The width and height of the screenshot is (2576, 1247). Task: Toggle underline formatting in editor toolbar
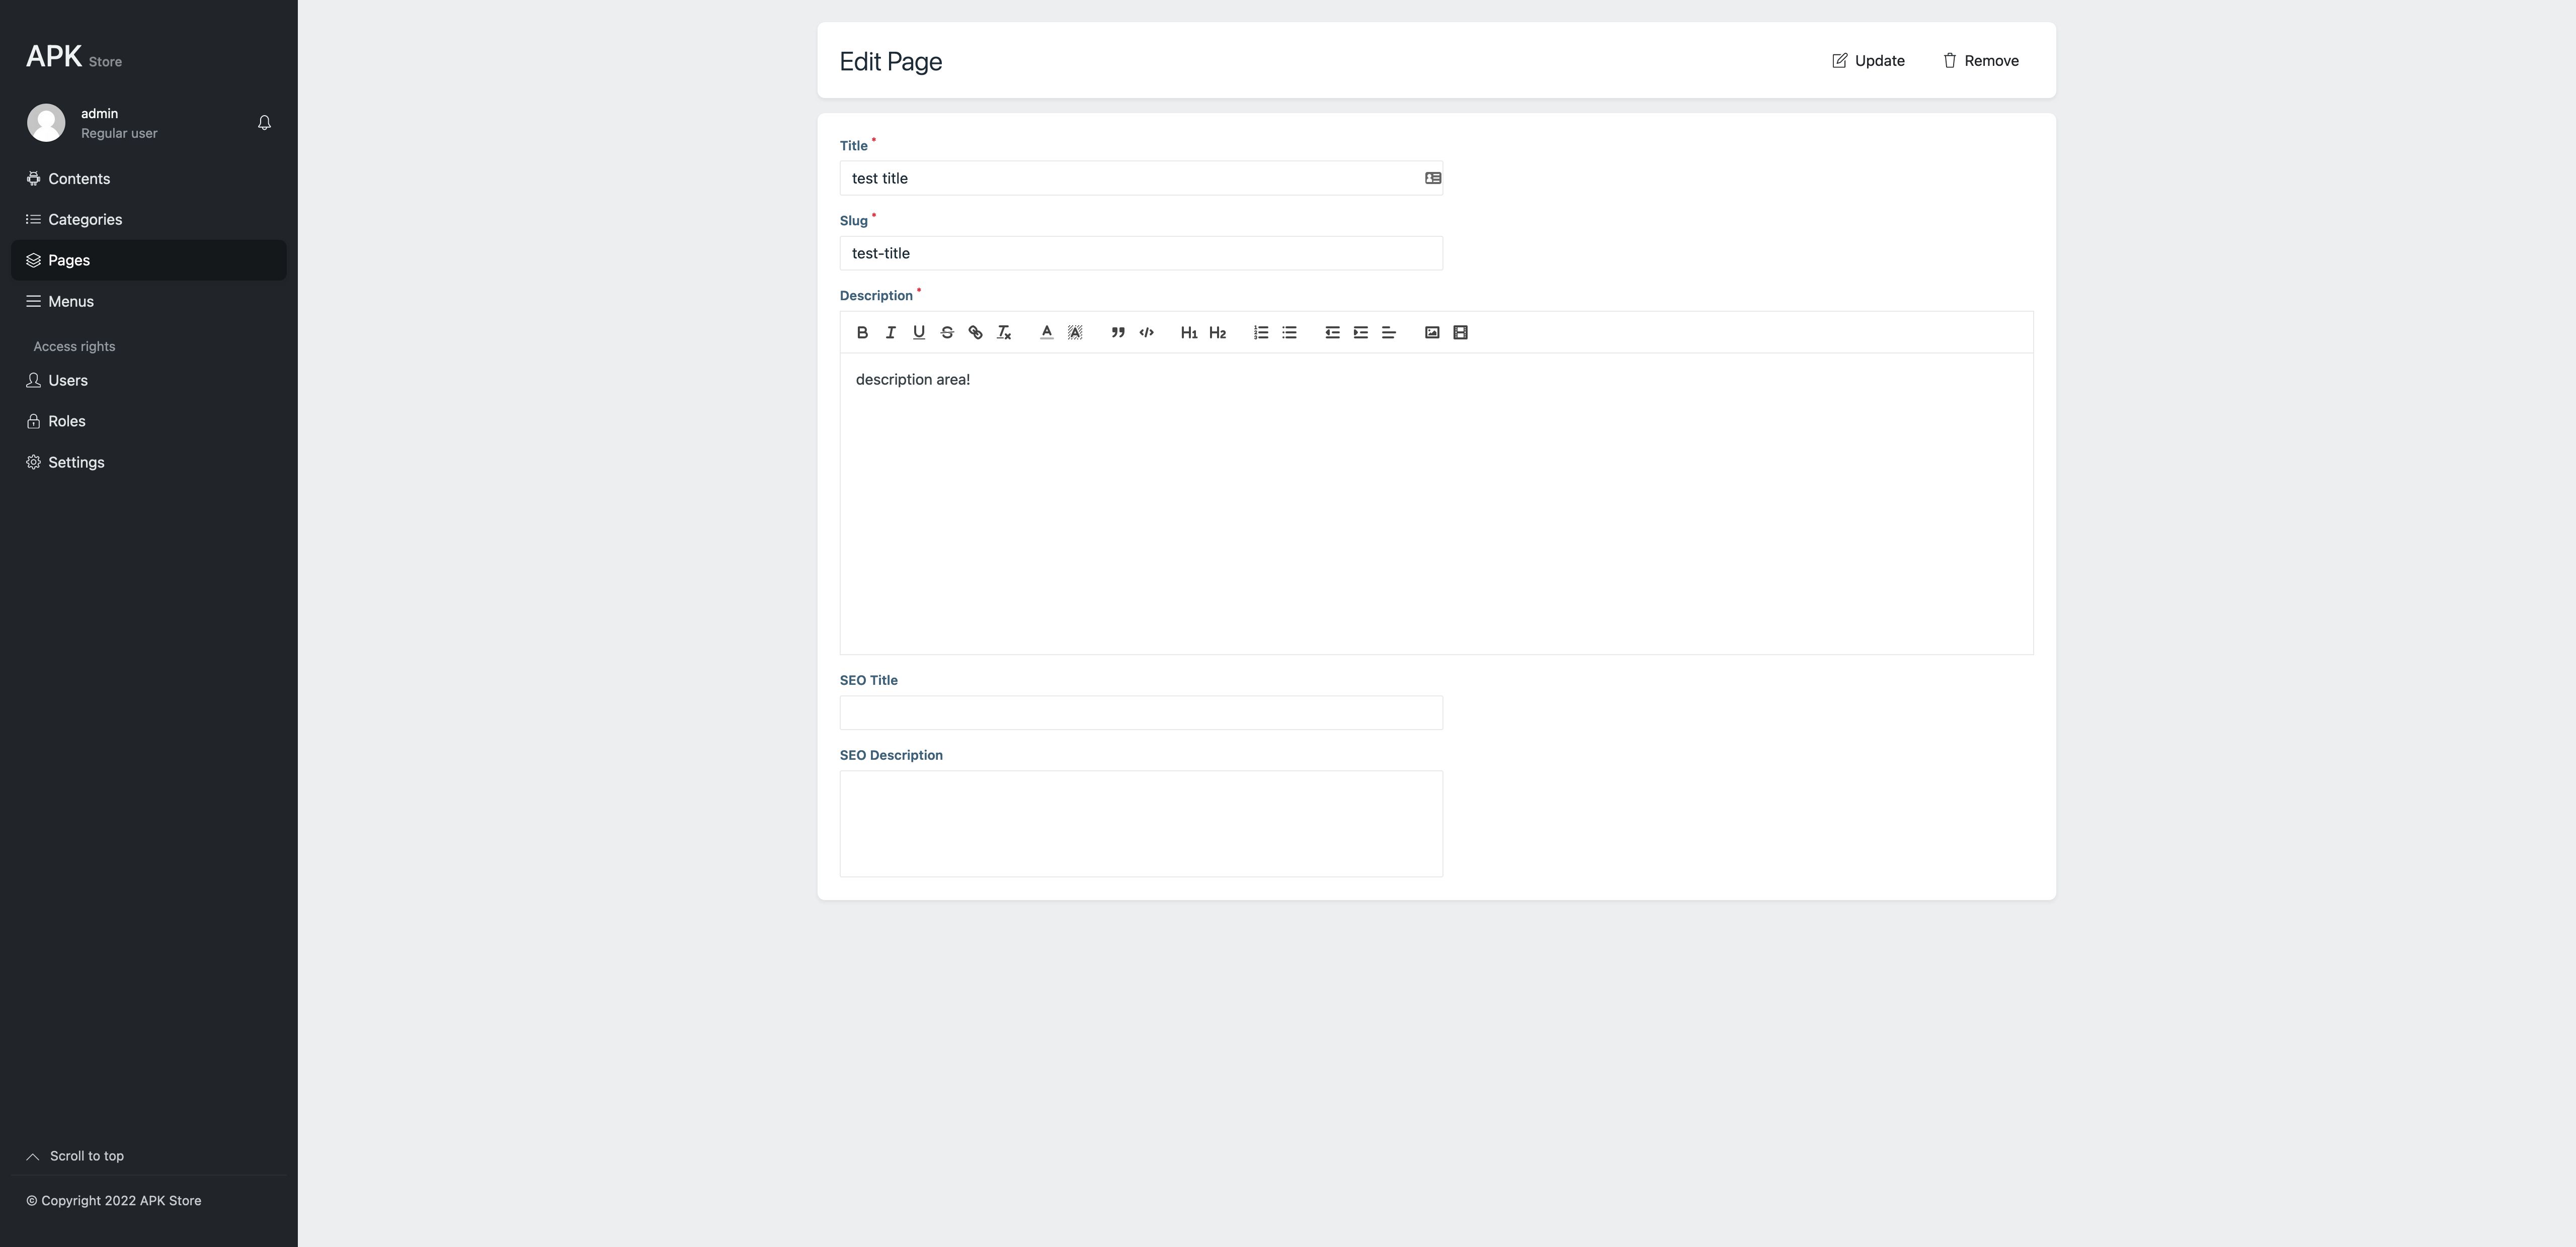point(918,333)
